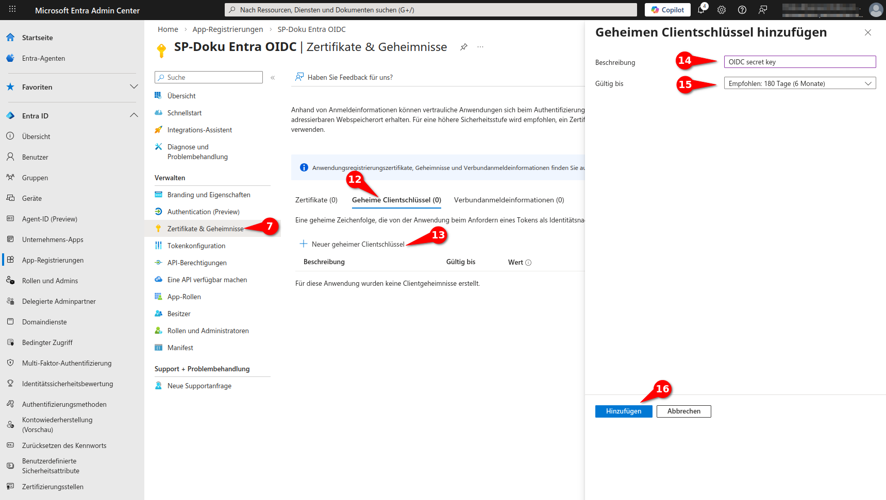Click the Abbrechen button
The height and width of the screenshot is (500, 886).
[x=683, y=411]
